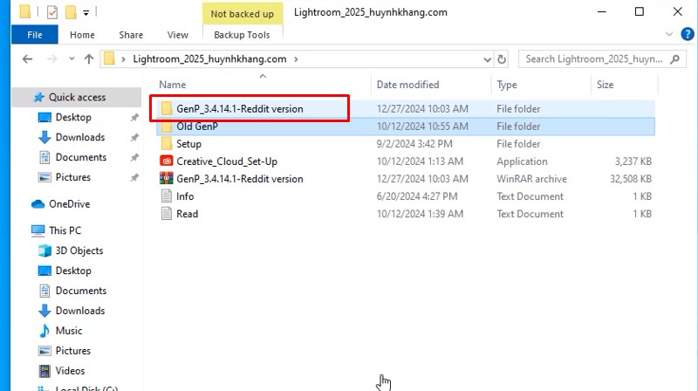The height and width of the screenshot is (391, 698).
Task: Sort files by the Size column header
Action: coord(605,85)
